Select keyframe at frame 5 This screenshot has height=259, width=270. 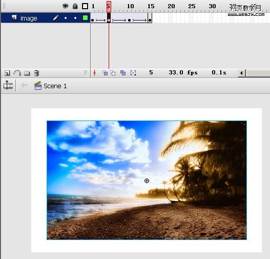point(109,20)
